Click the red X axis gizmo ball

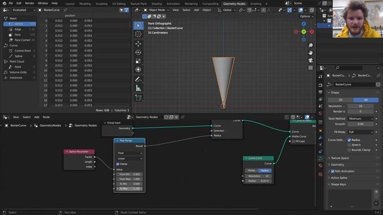click(312, 32)
